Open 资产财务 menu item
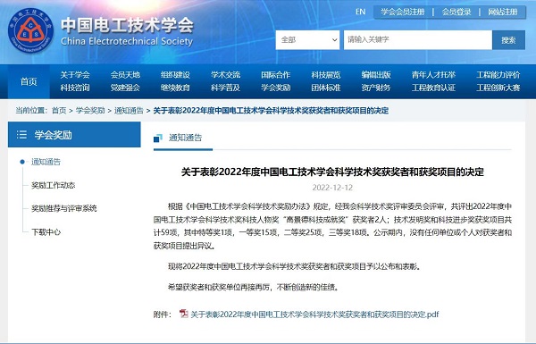The width and height of the screenshot is (536, 344). 376,88
